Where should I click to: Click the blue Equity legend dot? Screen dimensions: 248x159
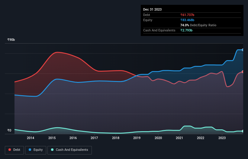[x=30, y=150]
